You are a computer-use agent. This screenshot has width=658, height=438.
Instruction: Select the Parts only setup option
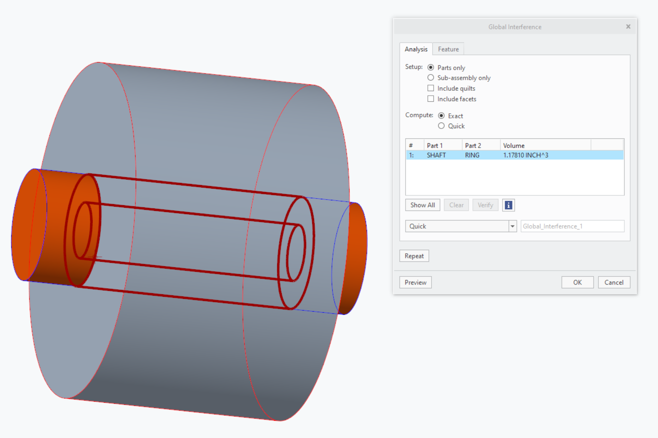(431, 67)
